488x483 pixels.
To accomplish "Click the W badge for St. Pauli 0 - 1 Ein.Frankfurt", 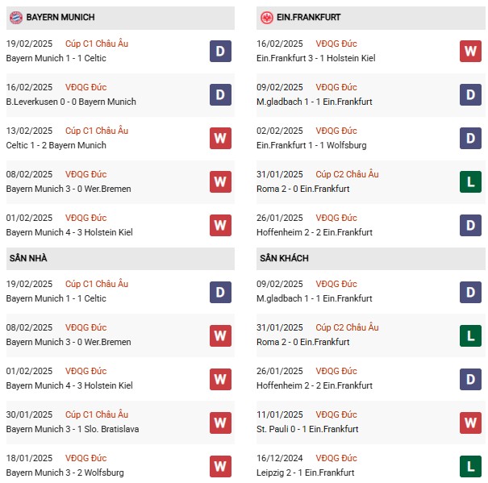I will pyautogui.click(x=471, y=423).
